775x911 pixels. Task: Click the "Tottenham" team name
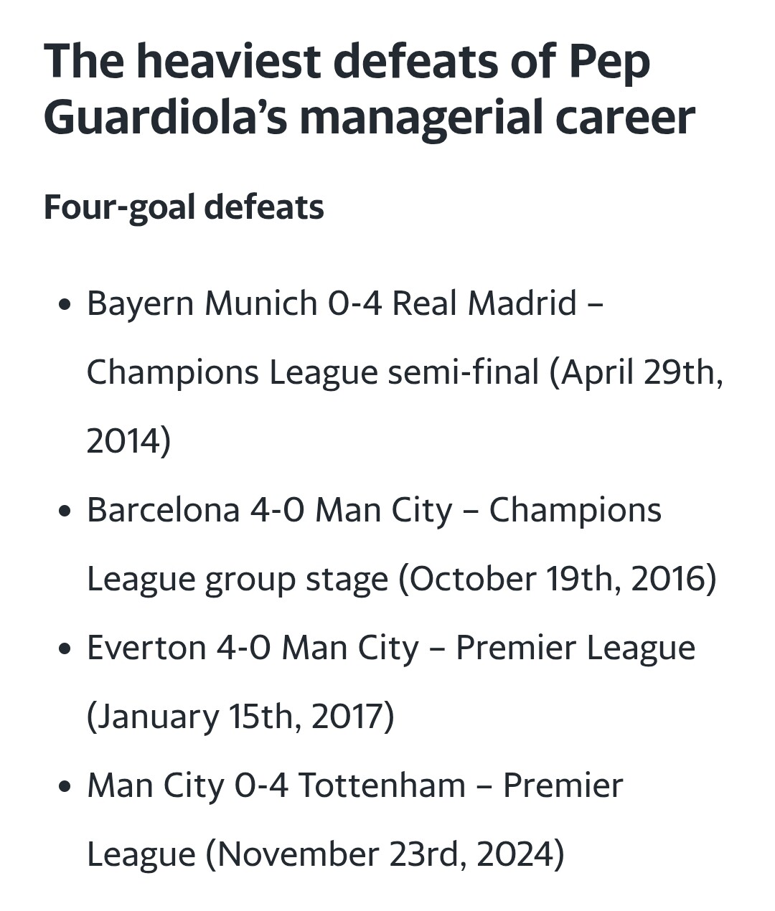point(382,785)
